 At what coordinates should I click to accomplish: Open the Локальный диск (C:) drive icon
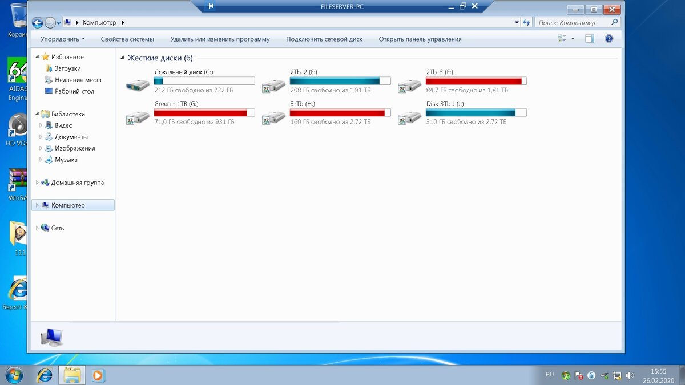pyautogui.click(x=138, y=86)
